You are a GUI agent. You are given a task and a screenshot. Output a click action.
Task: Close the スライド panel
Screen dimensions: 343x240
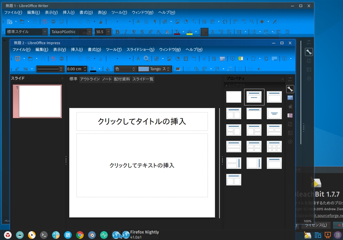tap(62, 78)
